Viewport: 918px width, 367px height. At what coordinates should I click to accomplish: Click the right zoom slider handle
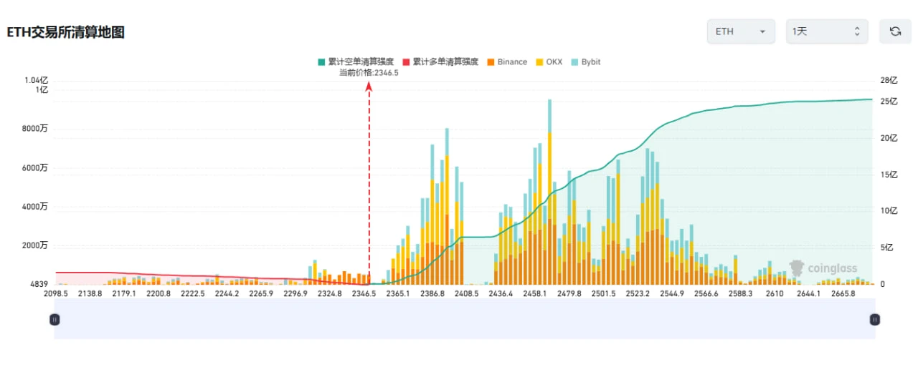(875, 319)
